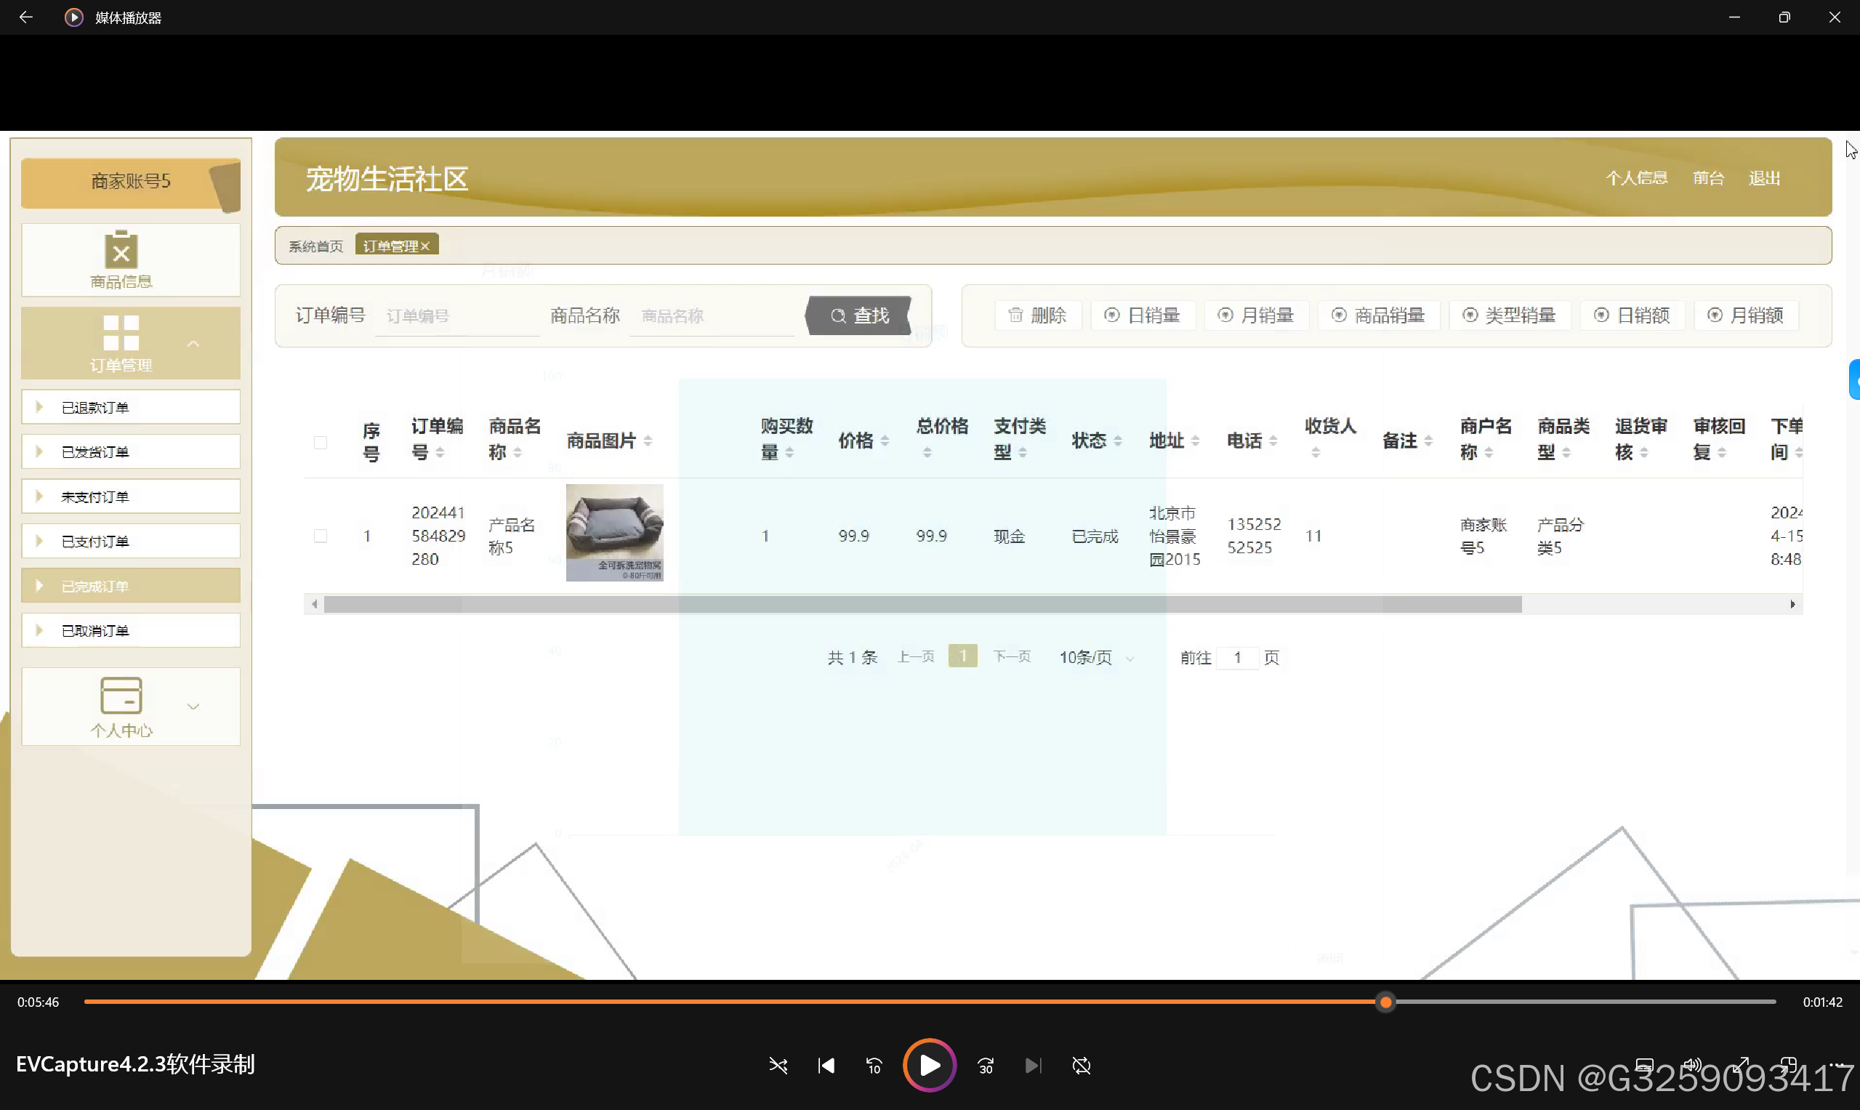
Task: Show the 日销额 chart
Action: [1632, 315]
